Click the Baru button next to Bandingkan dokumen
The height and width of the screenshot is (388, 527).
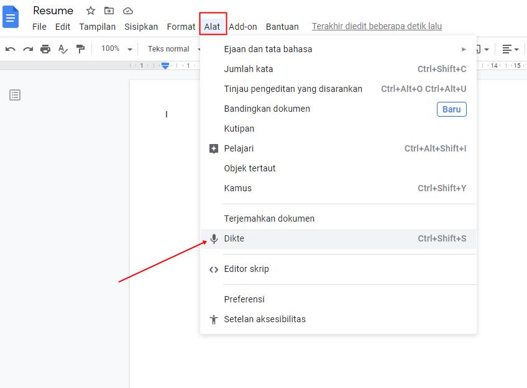coord(451,109)
